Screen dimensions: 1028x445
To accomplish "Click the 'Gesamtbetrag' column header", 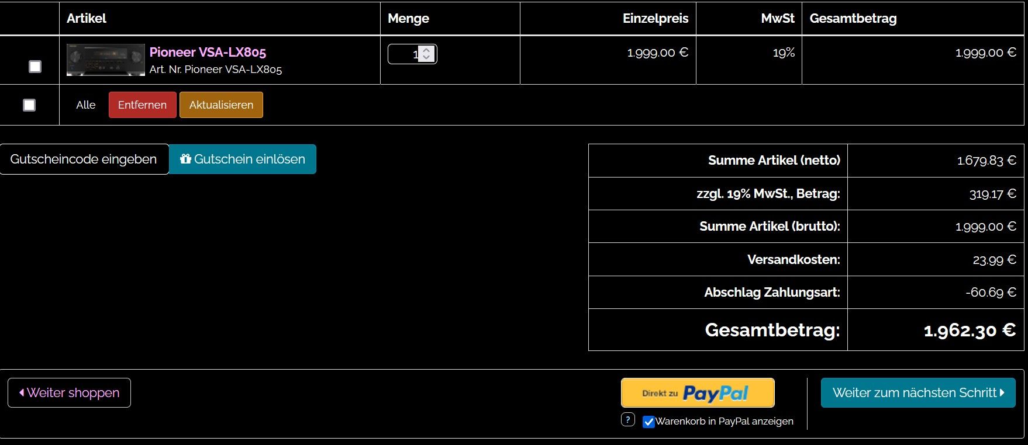I will point(853,19).
